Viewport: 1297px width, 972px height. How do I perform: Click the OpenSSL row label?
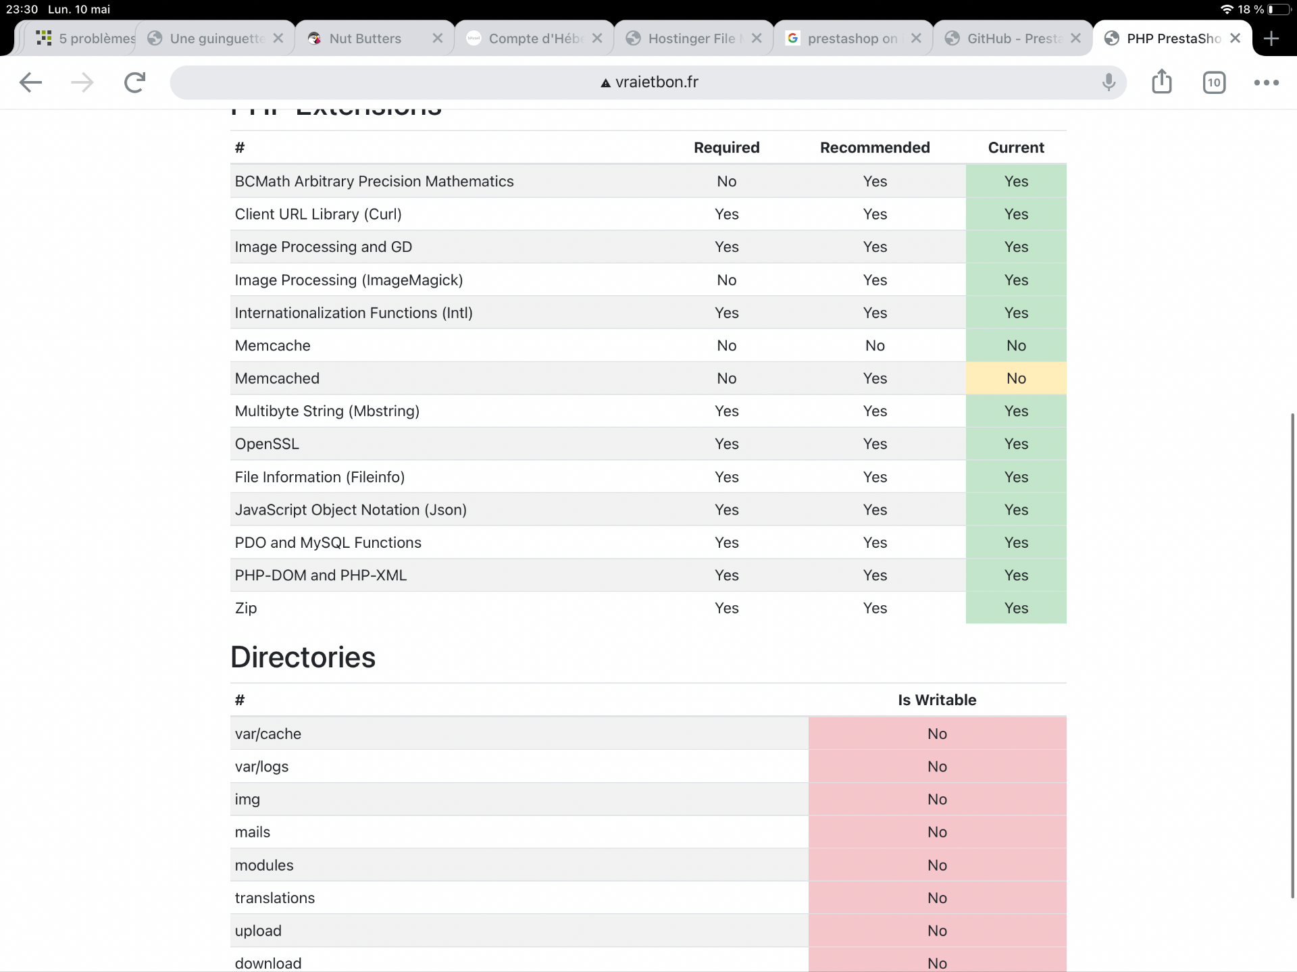pos(267,444)
